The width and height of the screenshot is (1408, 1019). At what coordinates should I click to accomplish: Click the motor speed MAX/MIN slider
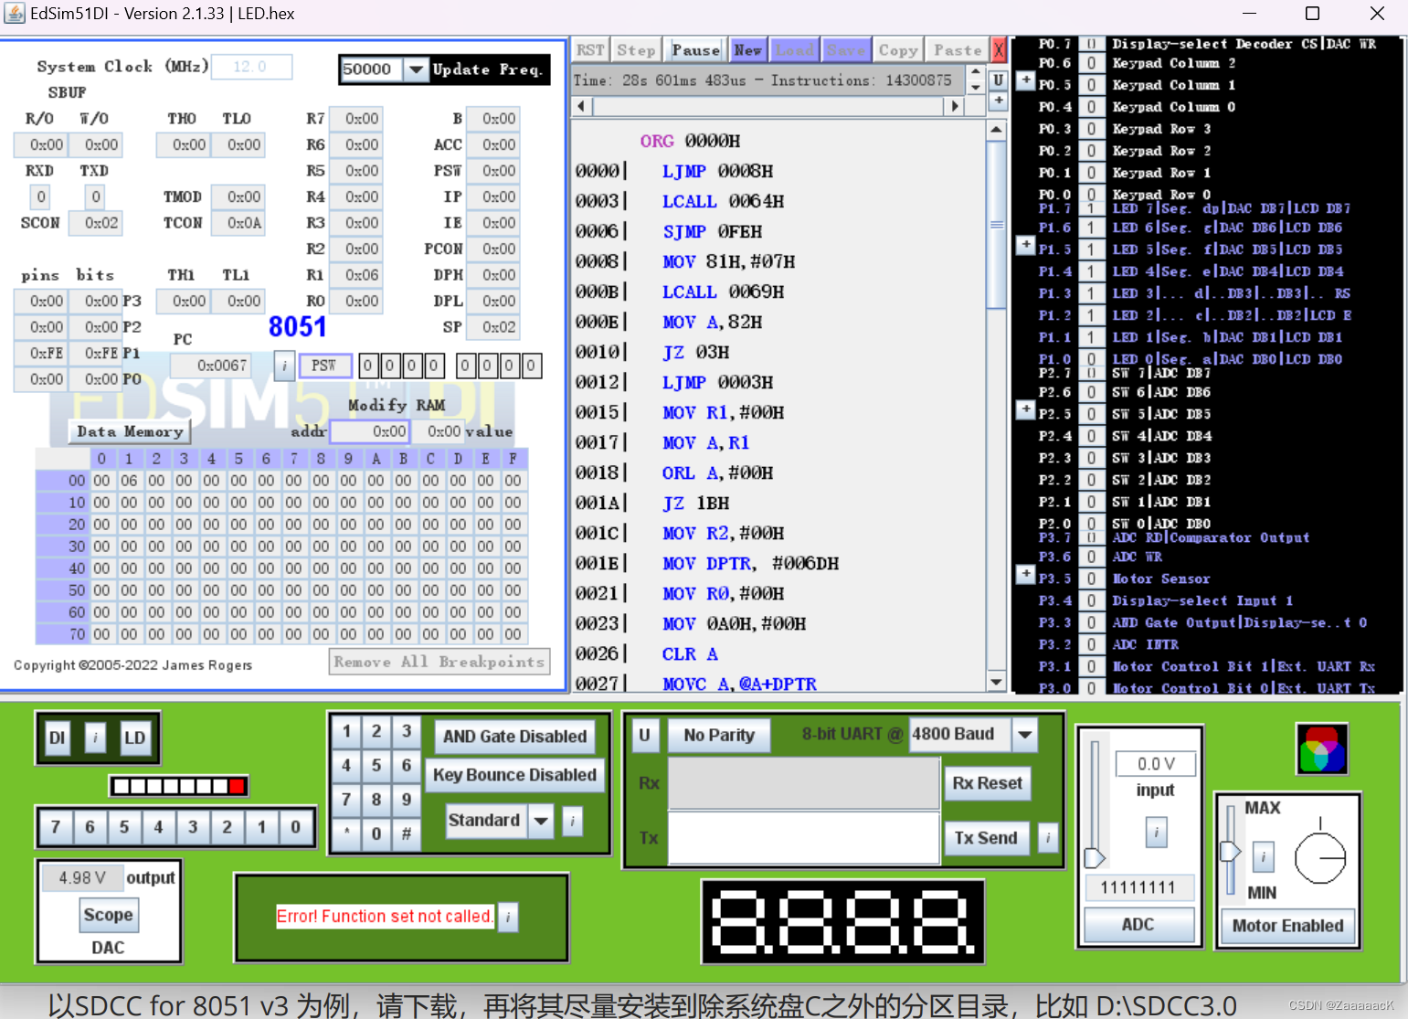1230,852
